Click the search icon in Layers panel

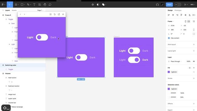(3, 10)
